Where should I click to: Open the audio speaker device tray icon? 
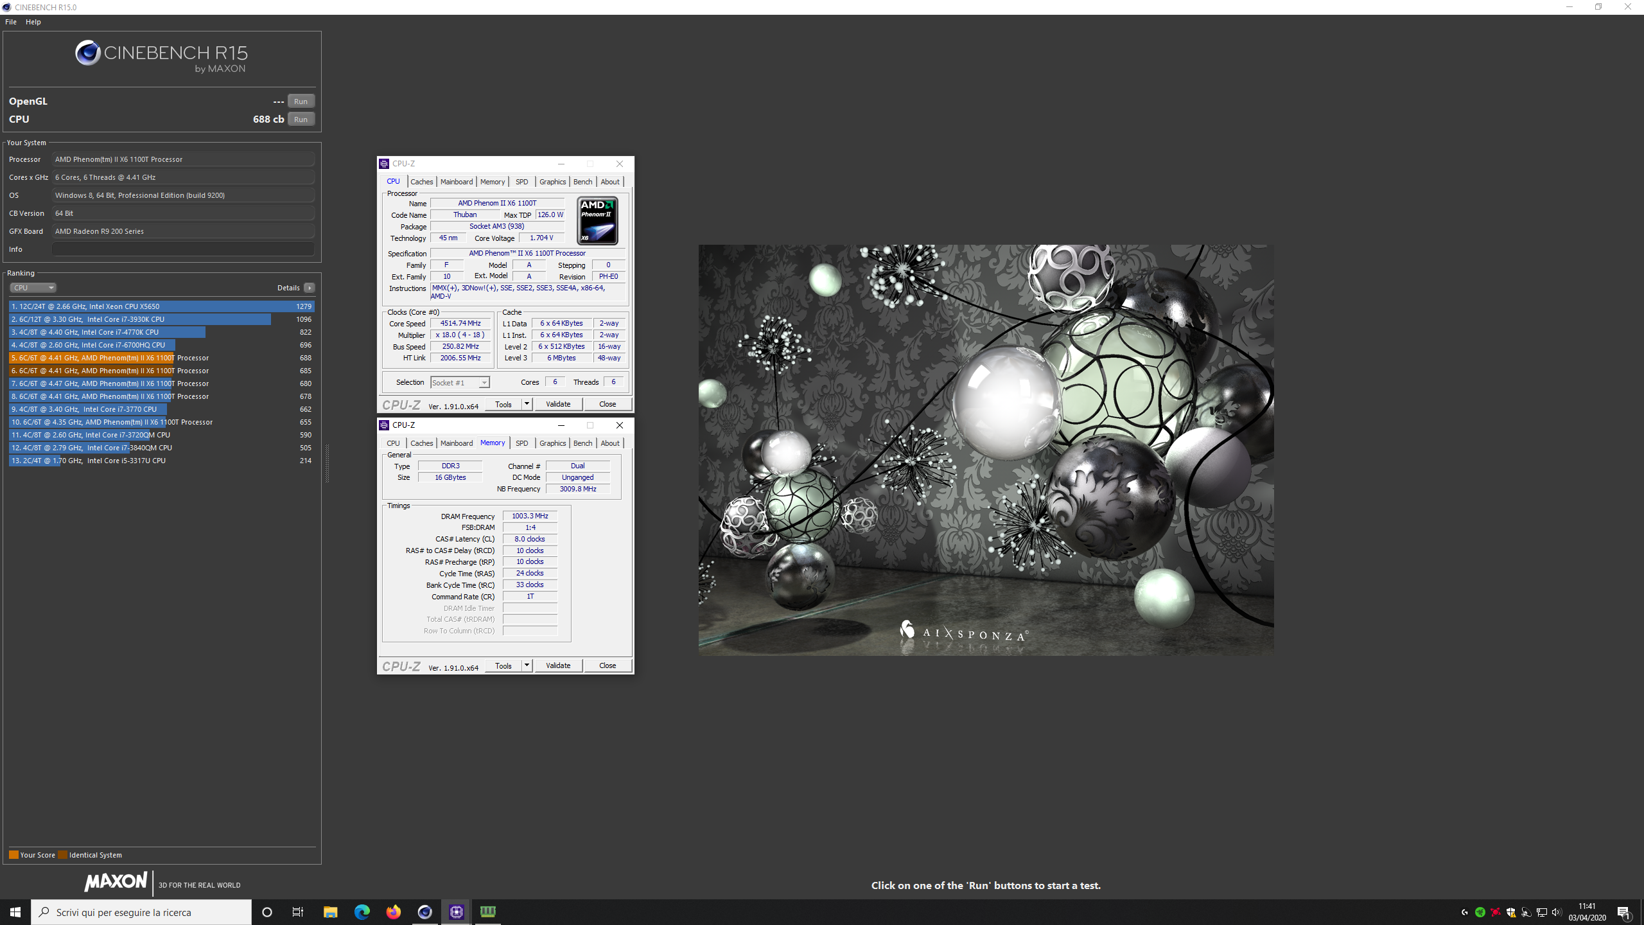(1526, 912)
